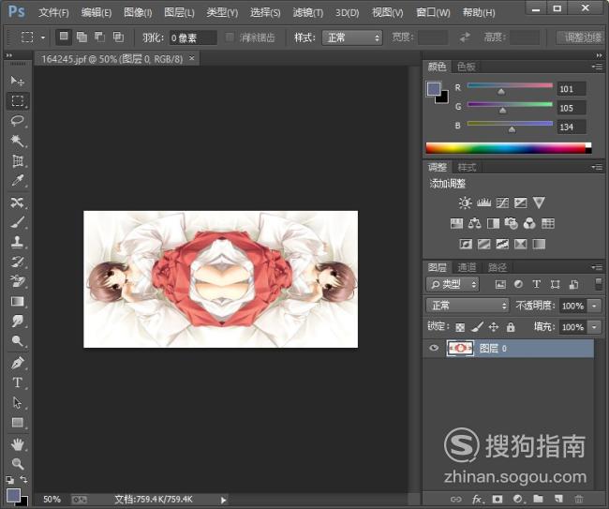Select the Hand tool
The height and width of the screenshot is (509, 609).
pos(17,444)
